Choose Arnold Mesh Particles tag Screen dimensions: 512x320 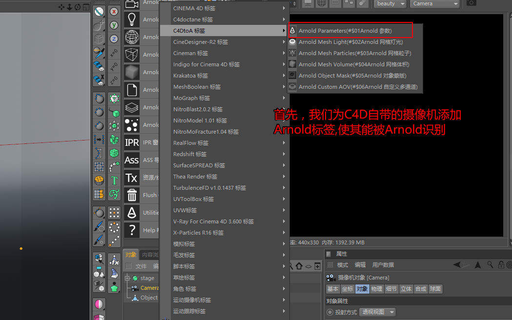[355, 53]
